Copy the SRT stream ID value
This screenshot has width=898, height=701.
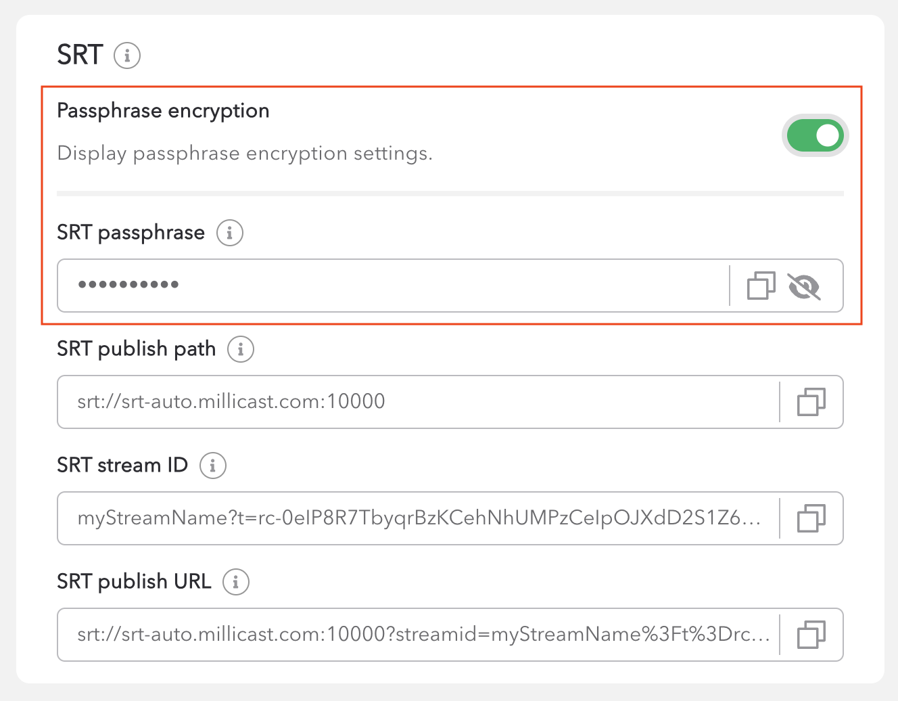811,518
